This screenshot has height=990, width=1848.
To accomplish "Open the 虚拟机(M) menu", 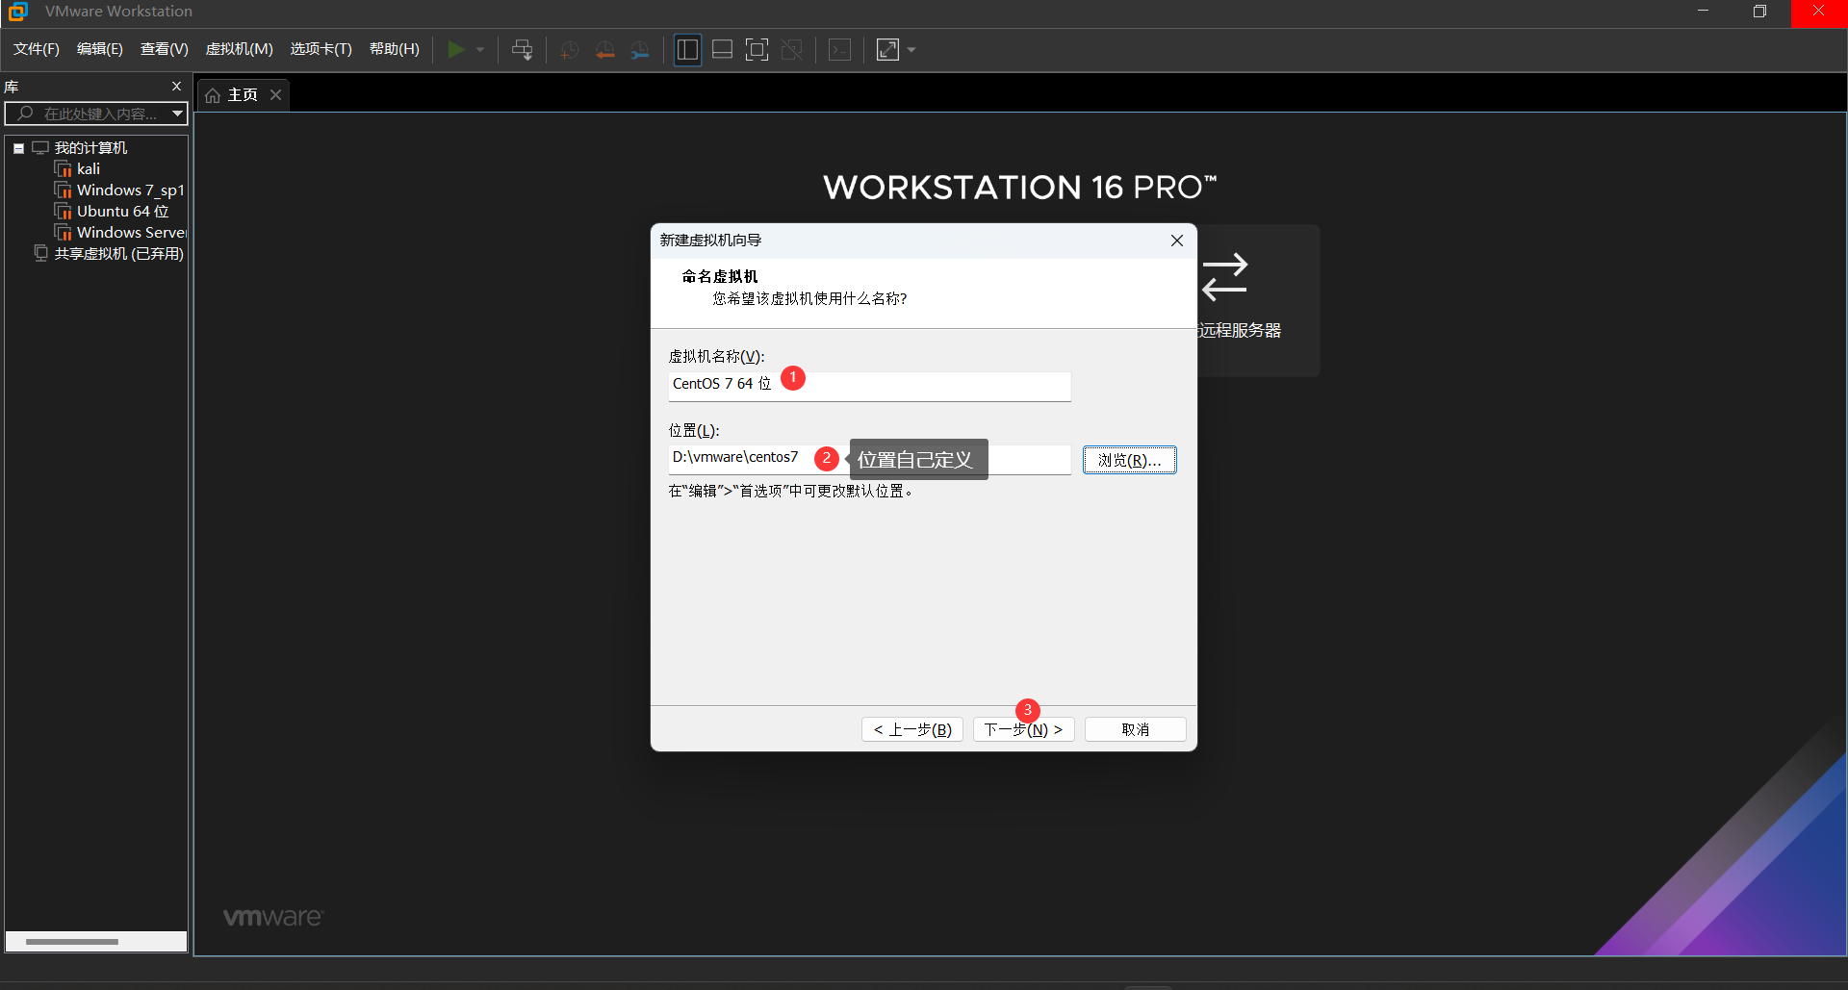I will click(x=240, y=49).
